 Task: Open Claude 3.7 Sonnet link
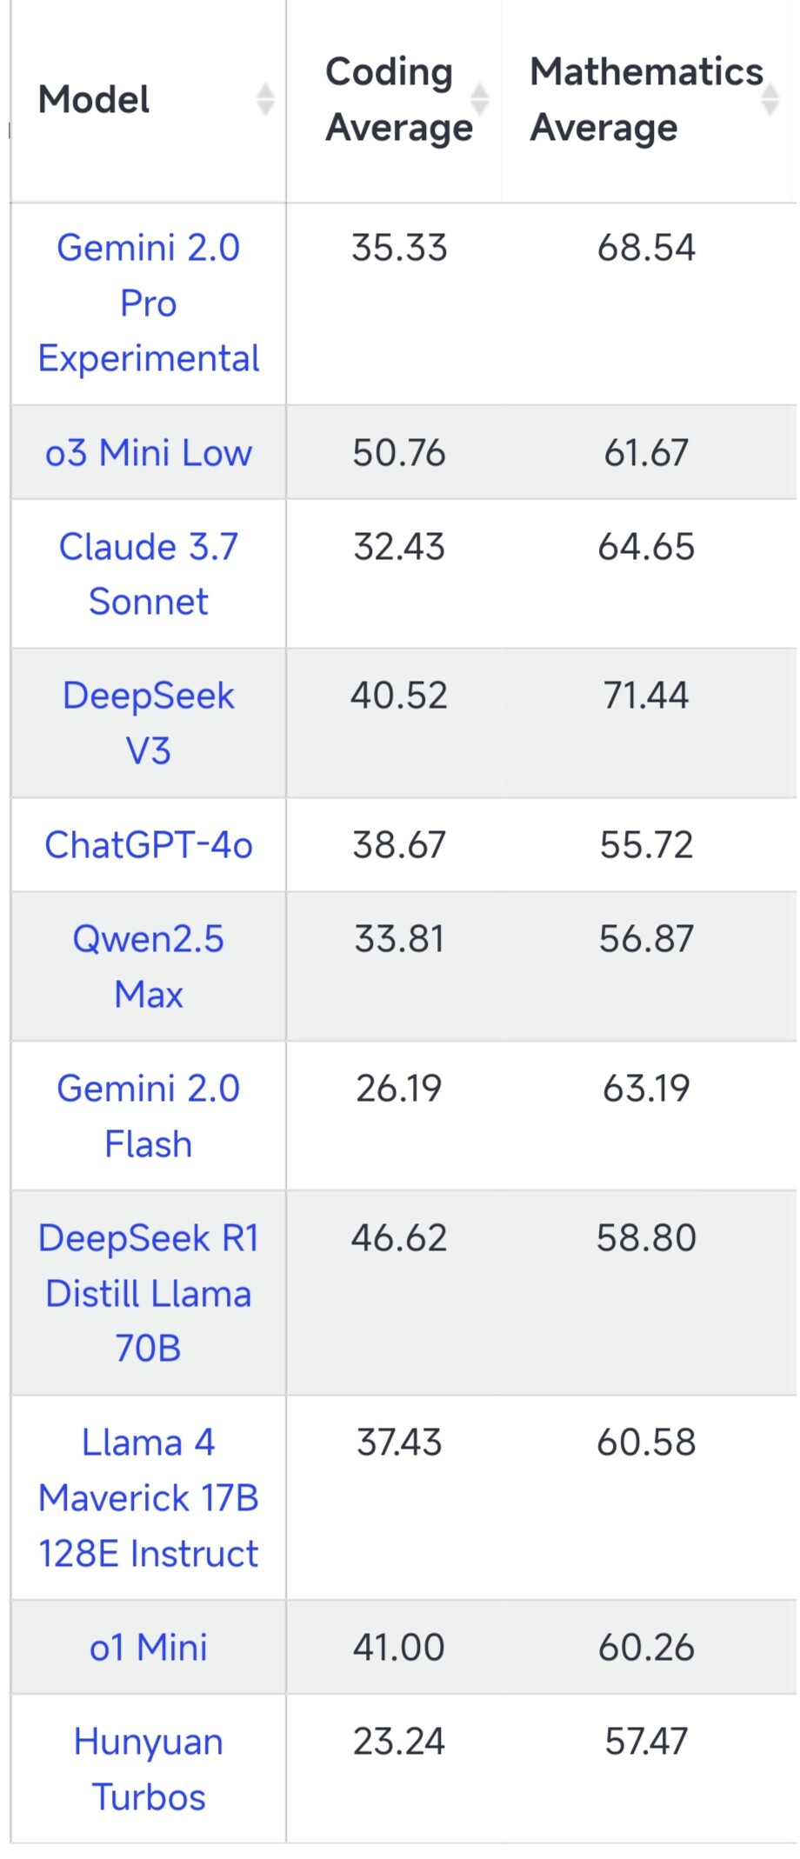point(149,574)
